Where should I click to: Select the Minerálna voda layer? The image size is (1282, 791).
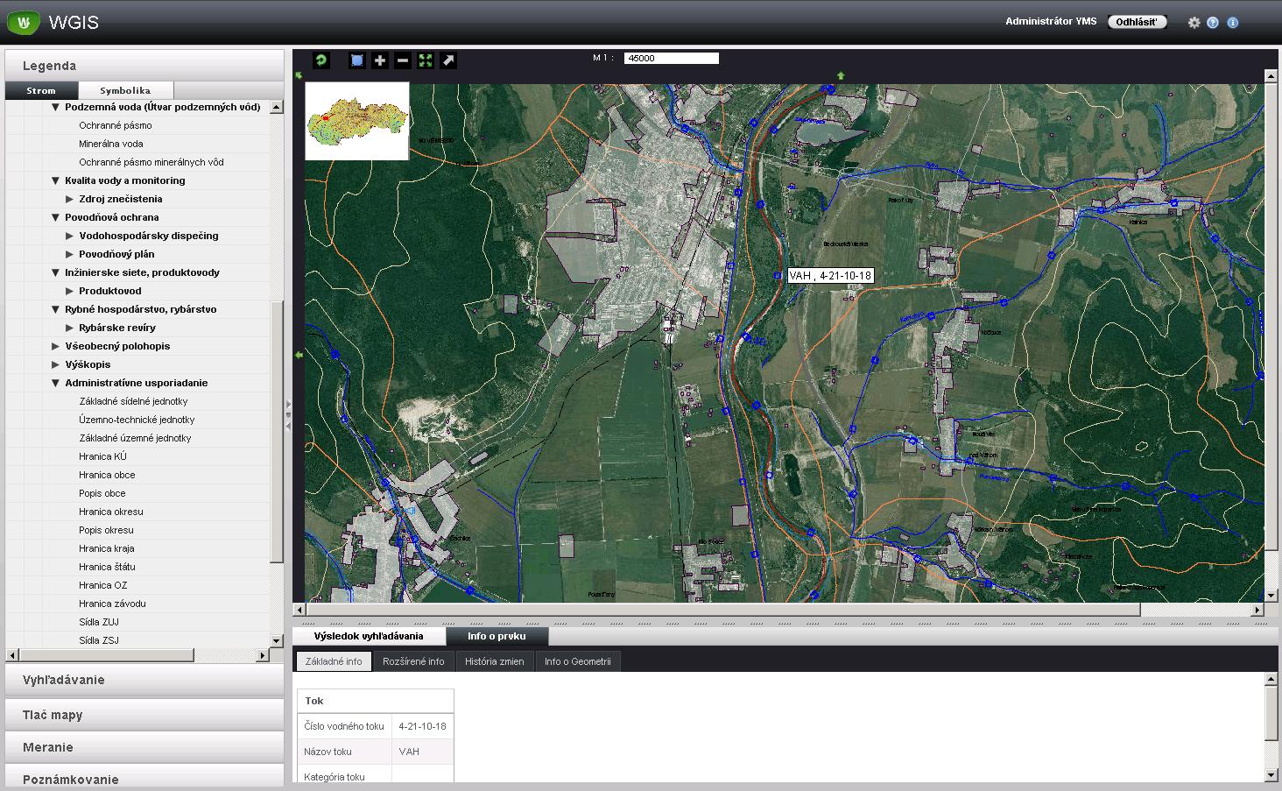coord(111,144)
